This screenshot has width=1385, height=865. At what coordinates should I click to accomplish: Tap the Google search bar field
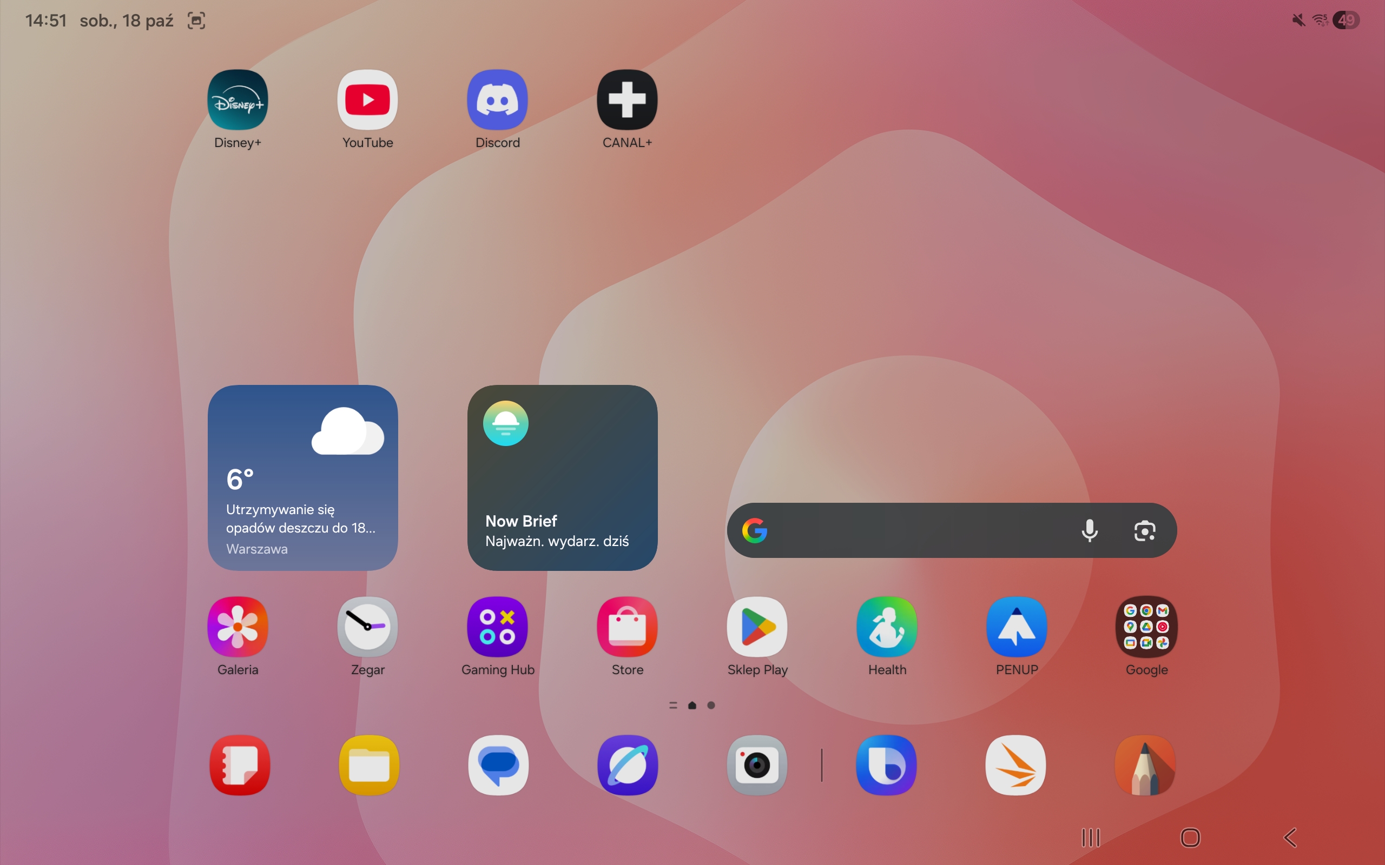[x=916, y=531]
